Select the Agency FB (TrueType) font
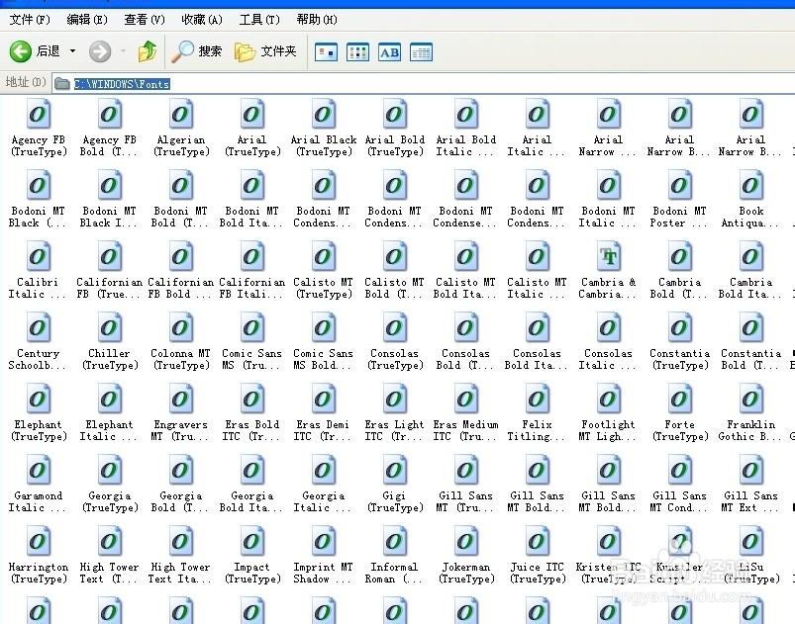 coord(39,128)
